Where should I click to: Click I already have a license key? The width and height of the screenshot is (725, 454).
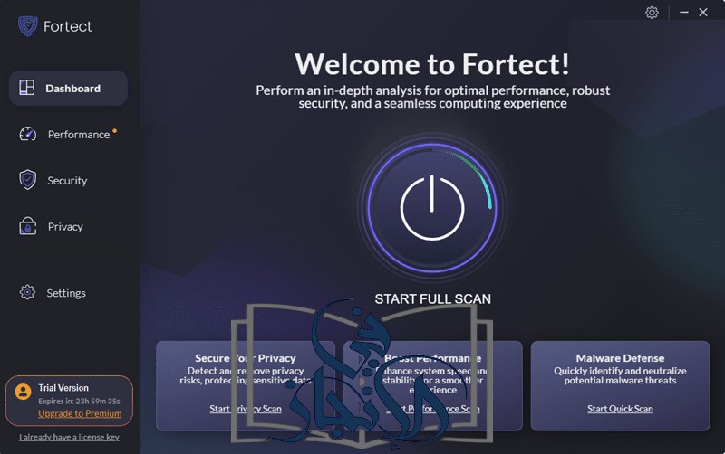(69, 437)
